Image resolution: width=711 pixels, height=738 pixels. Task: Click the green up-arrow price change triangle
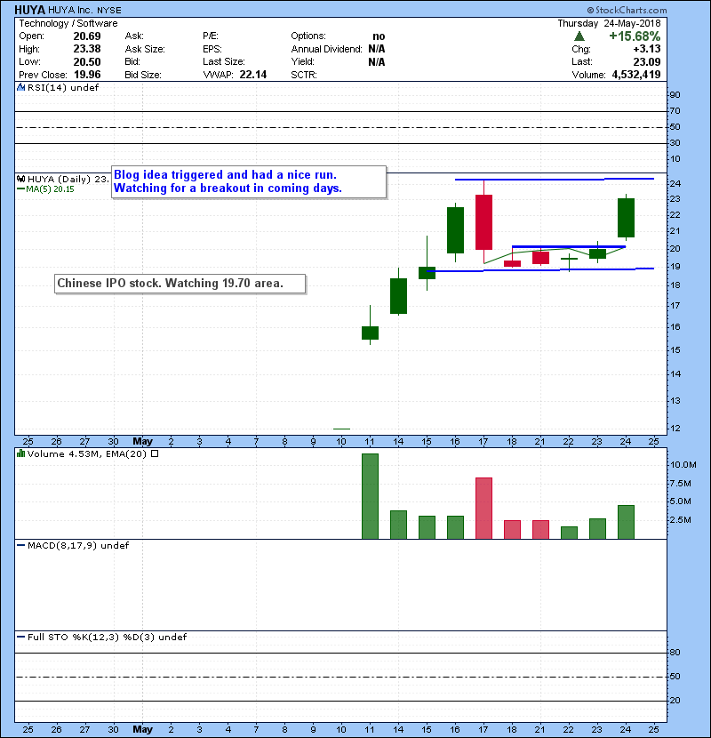pyautogui.click(x=579, y=36)
